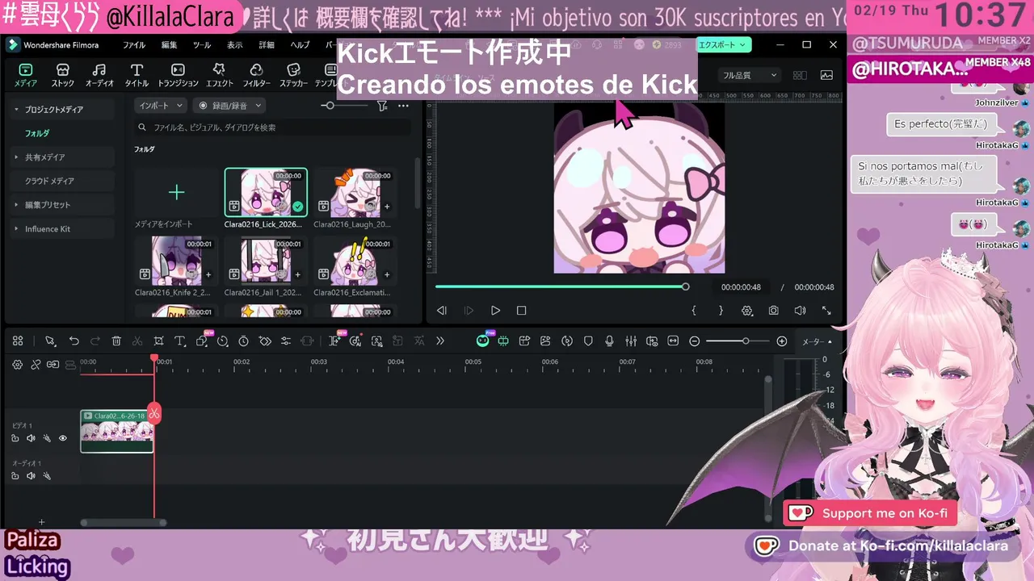
Task: Toggle visibility eye of ビデオ 1 track
Action: pos(63,438)
